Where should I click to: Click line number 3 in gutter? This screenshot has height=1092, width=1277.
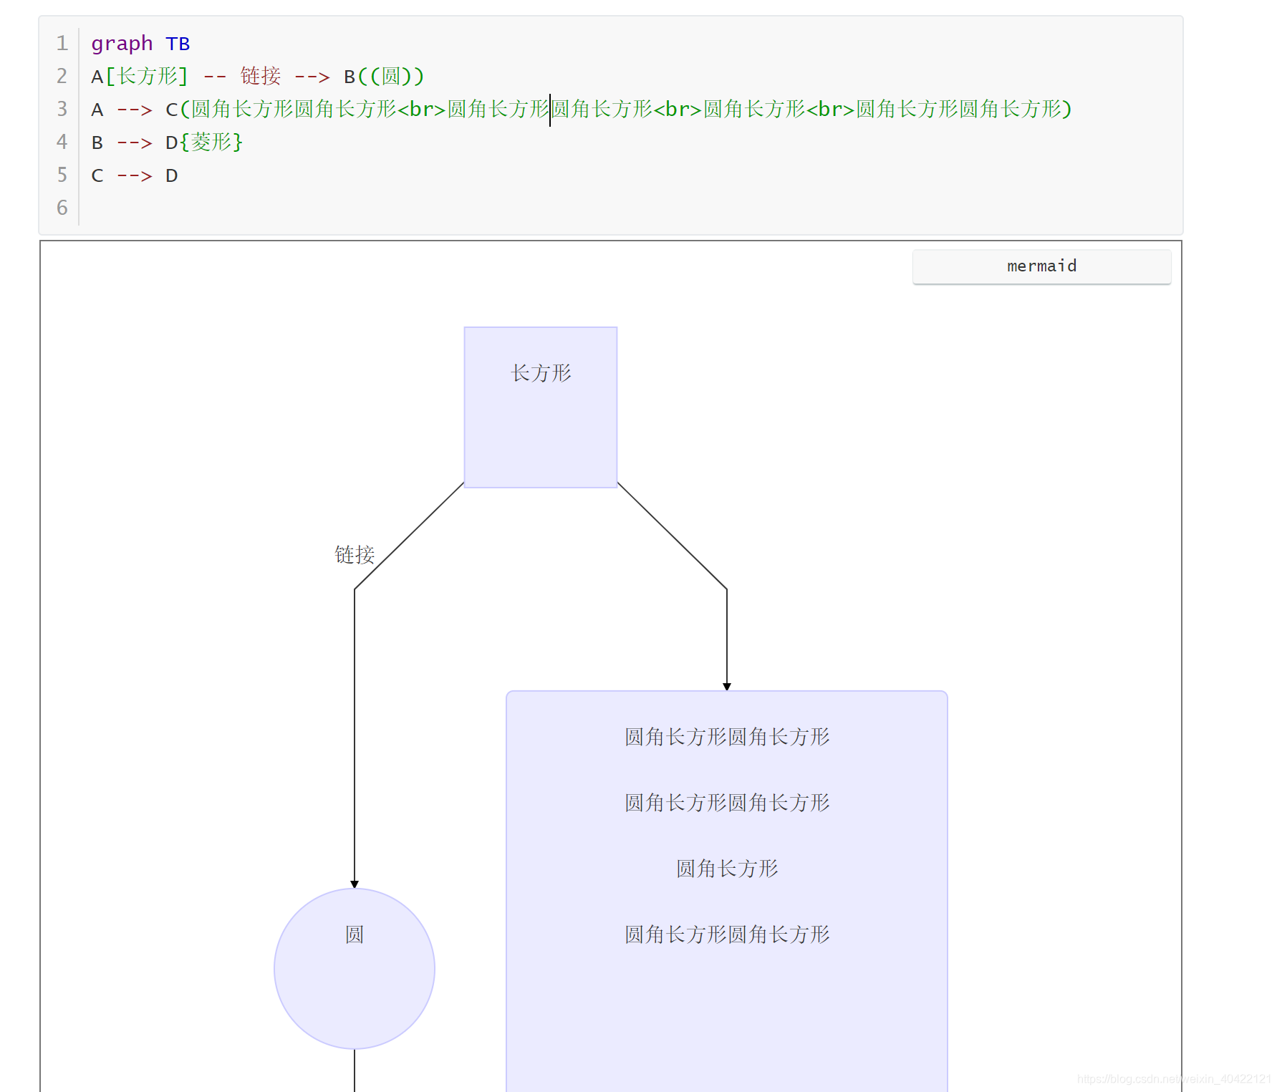62,109
